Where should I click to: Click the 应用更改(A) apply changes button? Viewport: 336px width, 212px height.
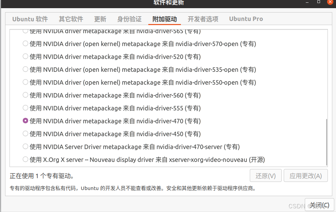tap(305, 176)
